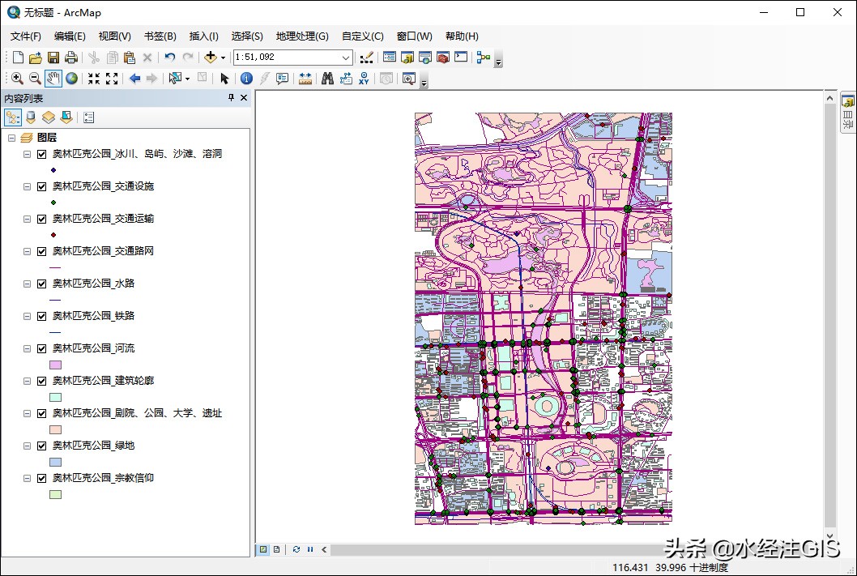
Task: Click the Save document icon
Action: [53, 58]
